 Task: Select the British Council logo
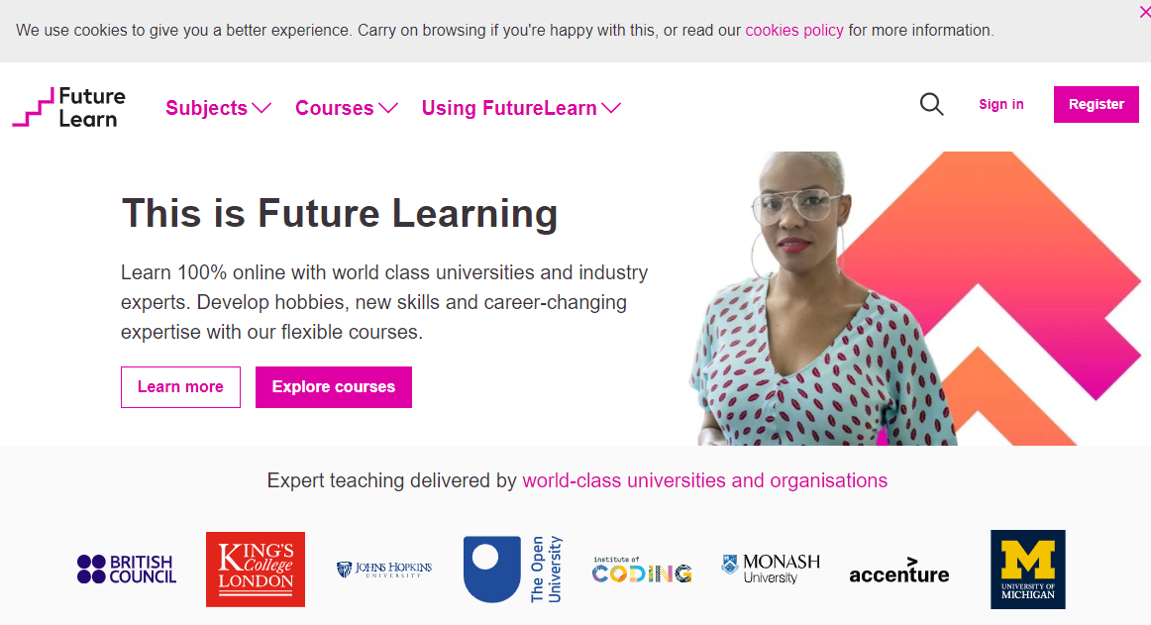click(126, 570)
